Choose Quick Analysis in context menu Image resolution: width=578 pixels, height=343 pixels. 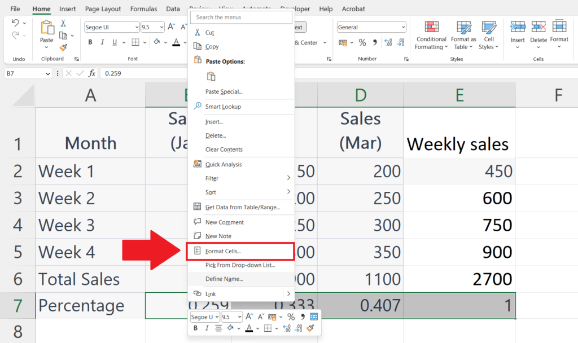tap(241, 164)
